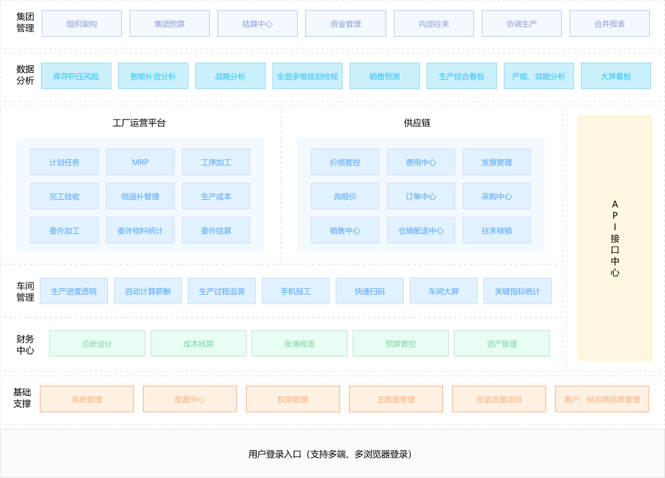Select the 预算管控 box
This screenshot has height=478, width=665.
[x=401, y=343]
